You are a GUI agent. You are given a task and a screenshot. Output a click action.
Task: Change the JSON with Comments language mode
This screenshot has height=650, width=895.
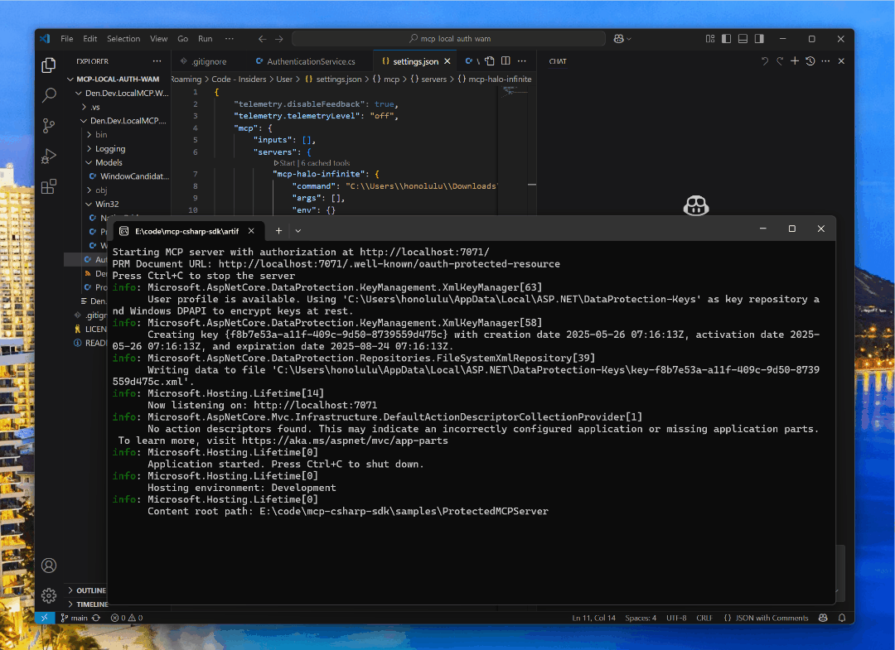[x=772, y=618]
